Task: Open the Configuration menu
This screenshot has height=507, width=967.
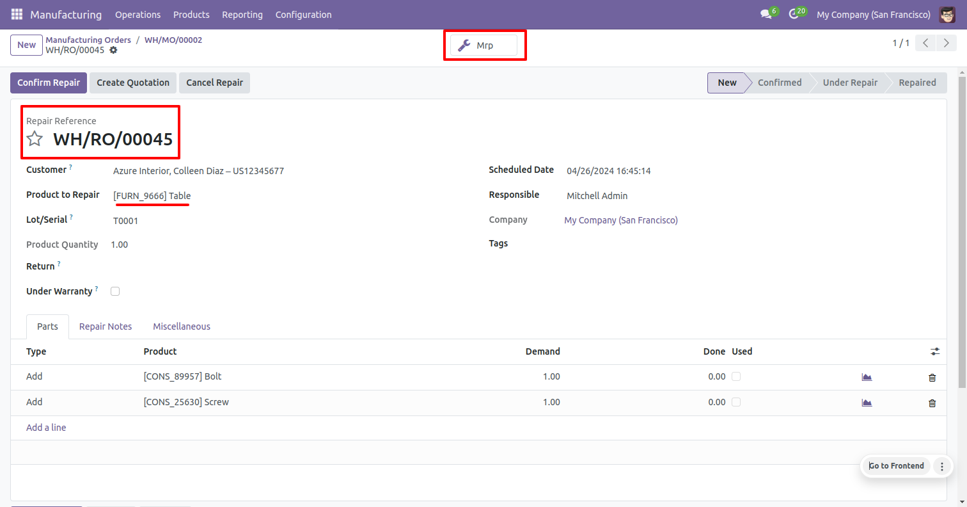Action: (x=303, y=14)
